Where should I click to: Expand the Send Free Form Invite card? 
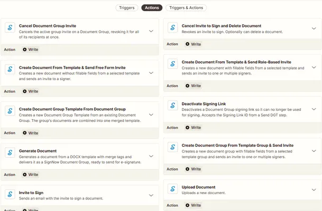click(151, 73)
